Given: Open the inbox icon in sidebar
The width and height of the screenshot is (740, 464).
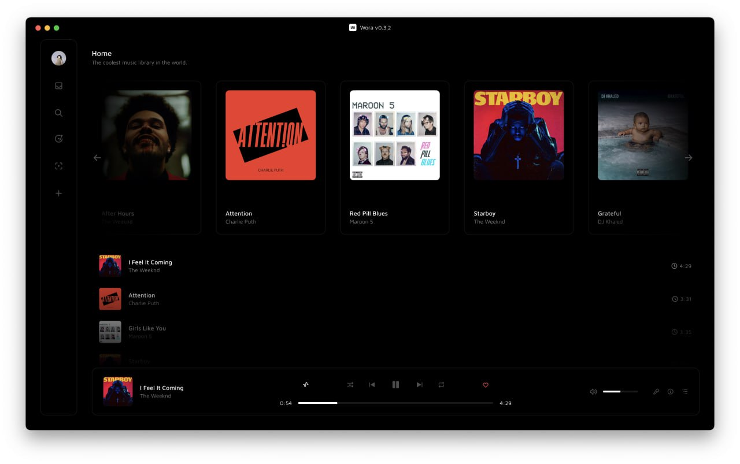Looking at the screenshot, I should click(58, 86).
